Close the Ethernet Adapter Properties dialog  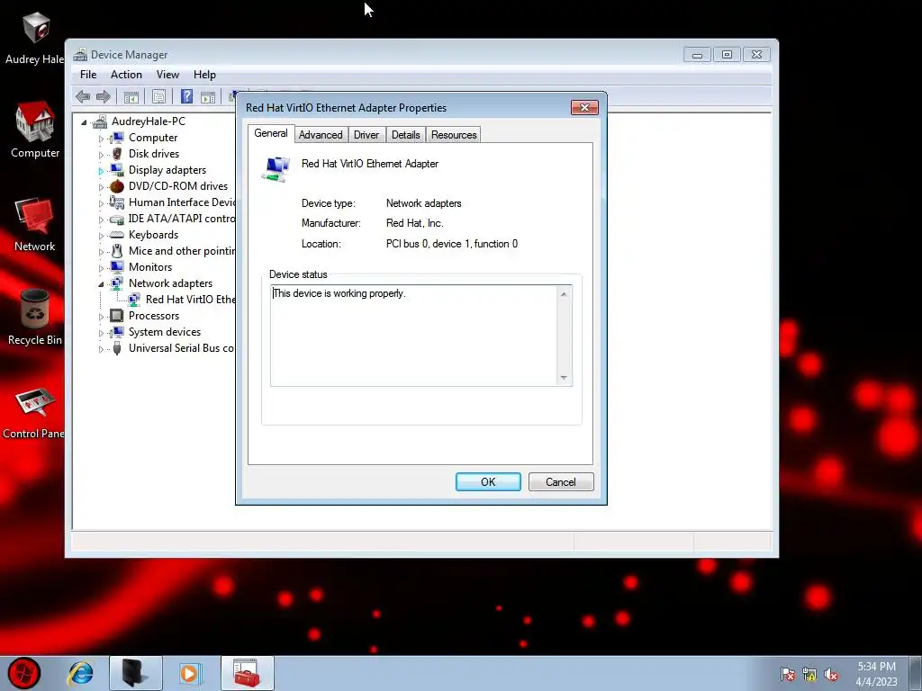[584, 108]
